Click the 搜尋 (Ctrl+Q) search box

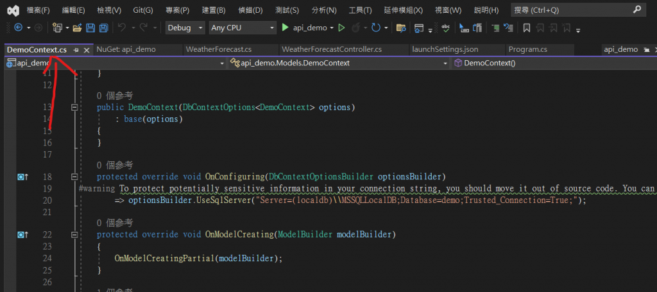577,10
